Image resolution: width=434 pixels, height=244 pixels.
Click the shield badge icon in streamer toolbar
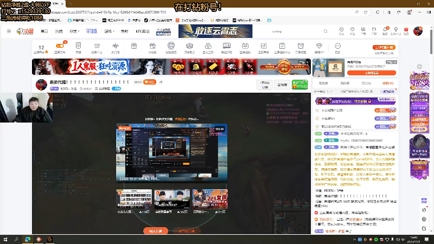(x=78, y=46)
